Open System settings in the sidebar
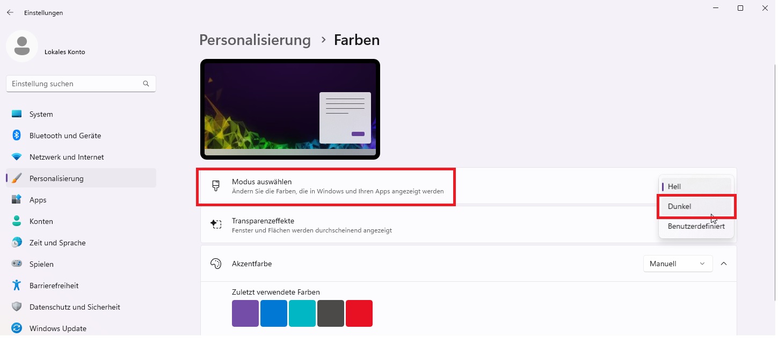Image resolution: width=778 pixels, height=345 pixels. coord(41,114)
